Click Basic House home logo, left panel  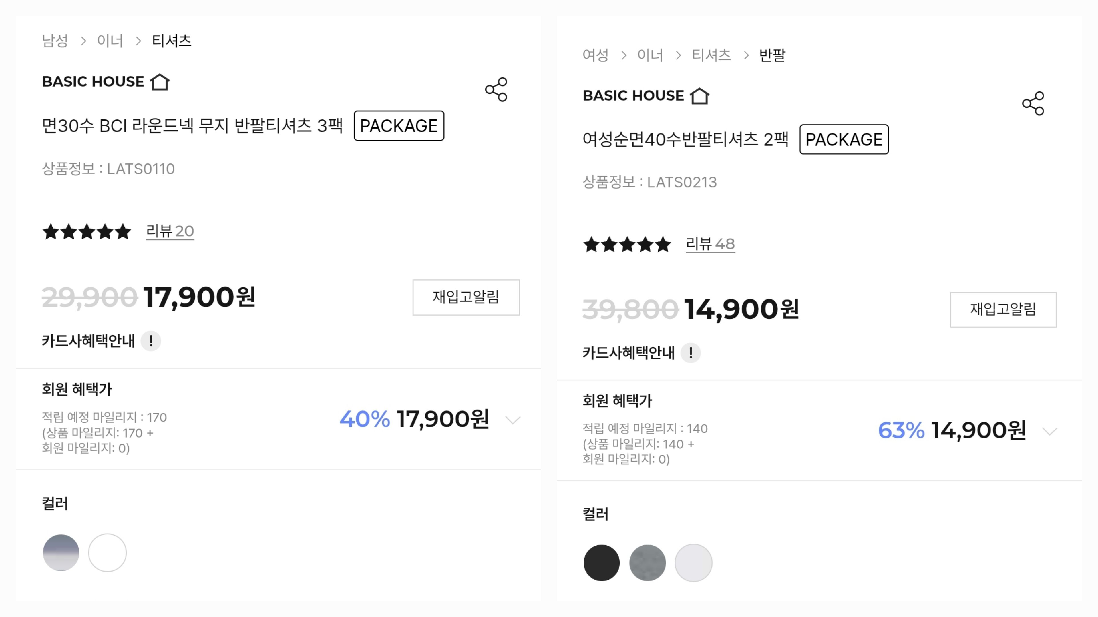106,82
